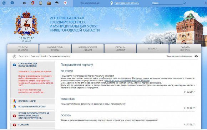Click the portal title ИНТЕРНЕТ-ПОРТАЛ ГОСУДАРСТВЕННЫХ text
Viewport: 207px width, 130px height.
pyautogui.click(x=75, y=24)
